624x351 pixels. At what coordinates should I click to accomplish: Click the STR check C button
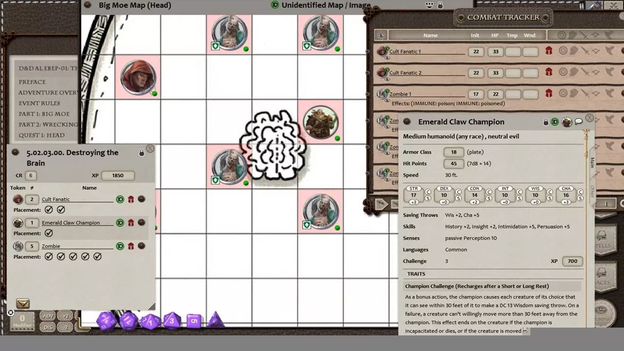428,192
